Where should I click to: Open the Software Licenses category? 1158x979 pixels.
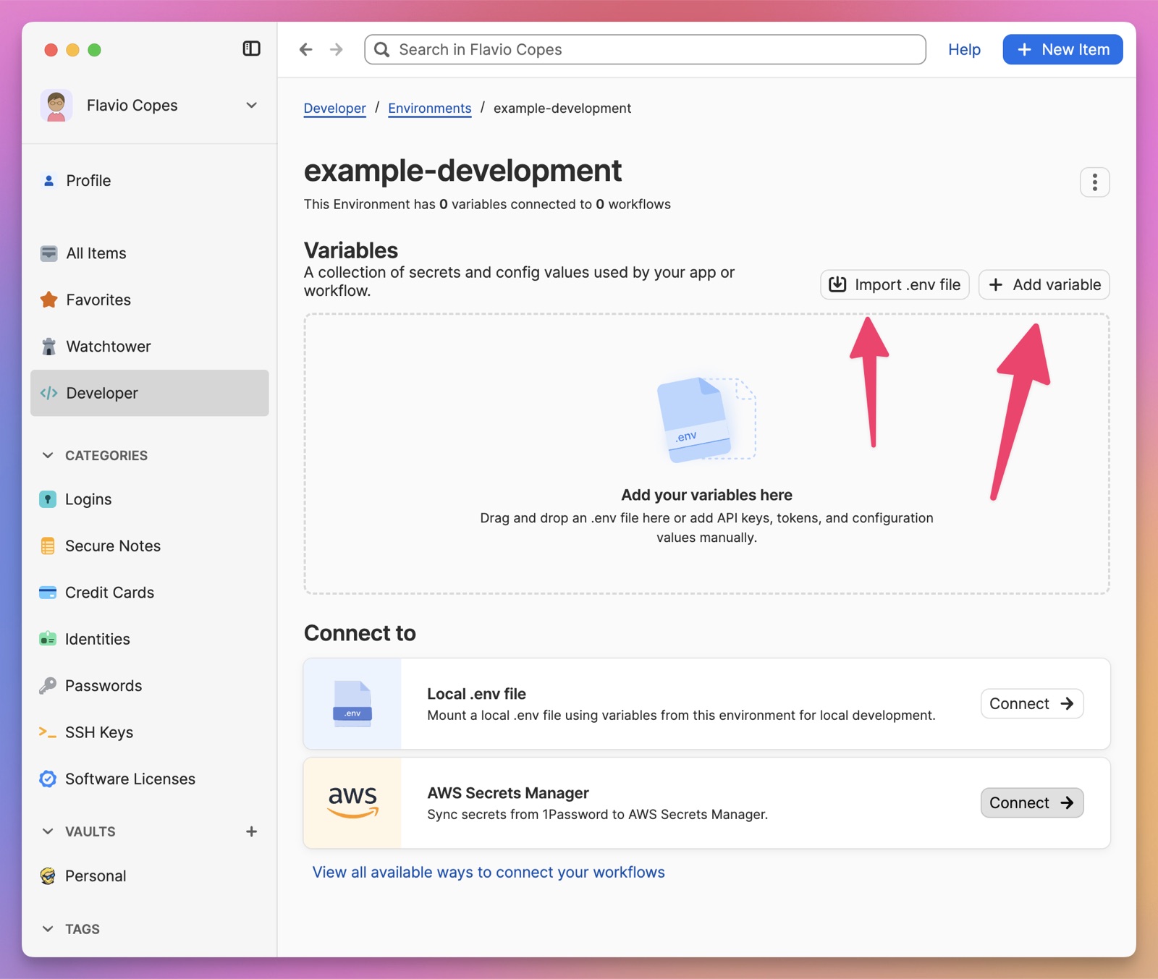150,779
